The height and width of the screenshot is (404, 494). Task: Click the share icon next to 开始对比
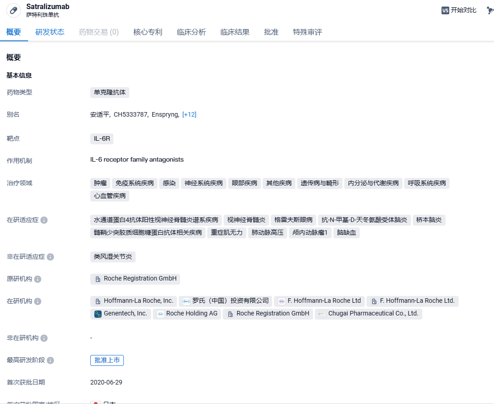(x=490, y=10)
